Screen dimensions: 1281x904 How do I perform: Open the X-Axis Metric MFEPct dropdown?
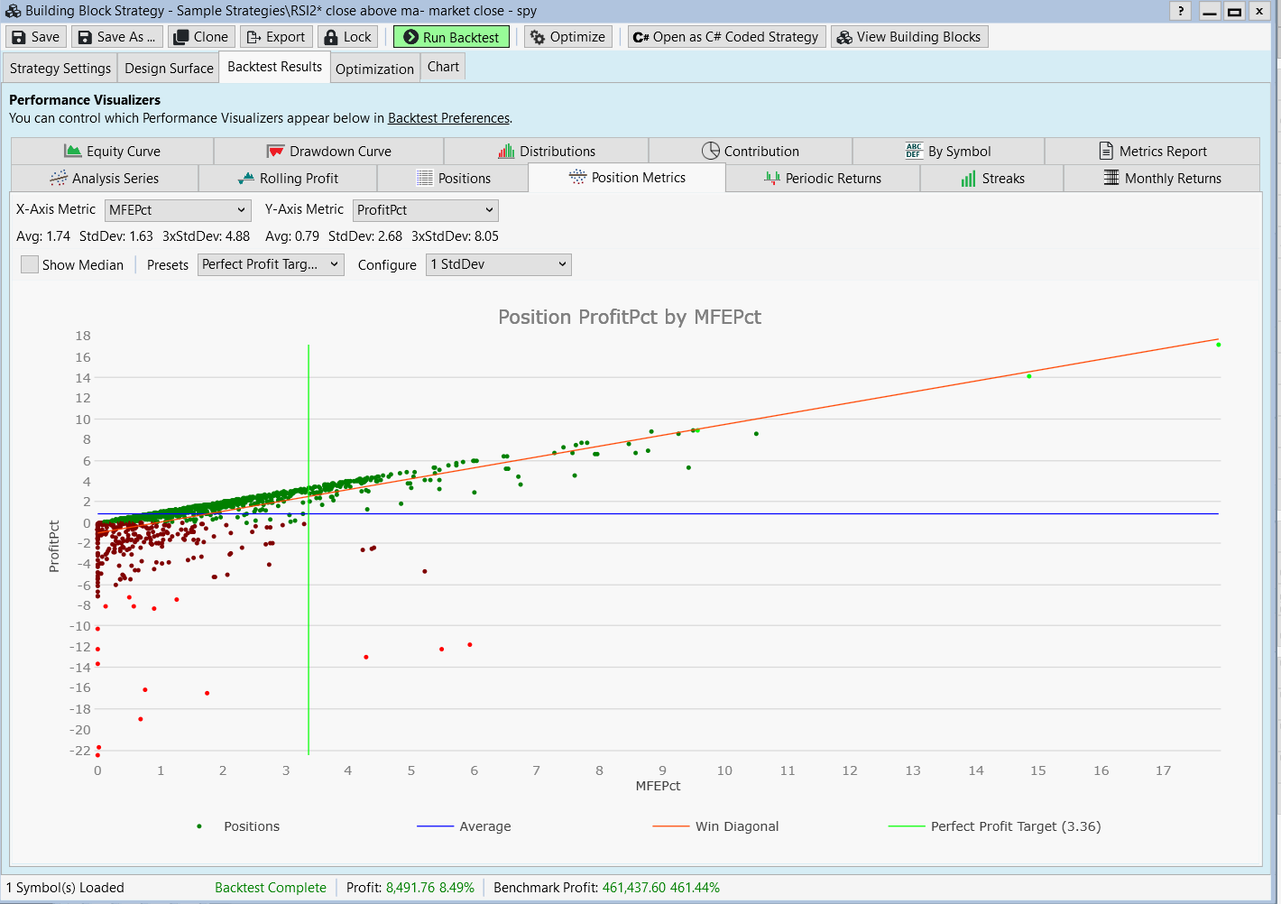(x=178, y=210)
